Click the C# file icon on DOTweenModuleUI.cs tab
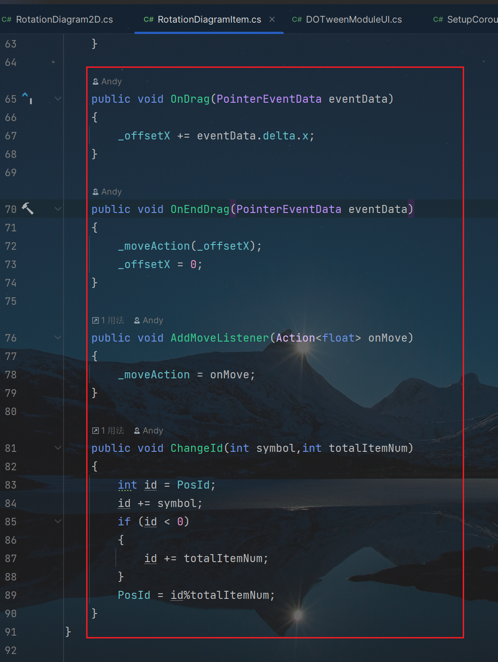 [x=297, y=19]
